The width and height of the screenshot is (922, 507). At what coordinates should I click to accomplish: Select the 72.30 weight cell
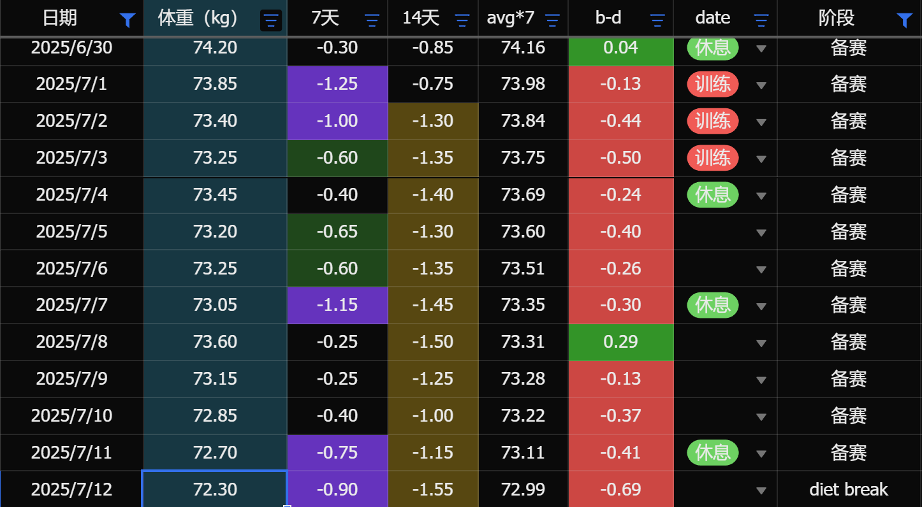pos(215,489)
